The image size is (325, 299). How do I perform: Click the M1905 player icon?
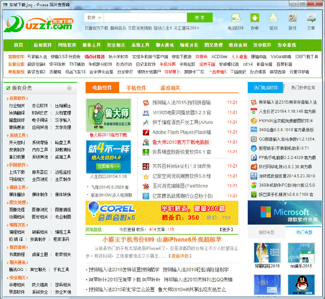point(146,113)
